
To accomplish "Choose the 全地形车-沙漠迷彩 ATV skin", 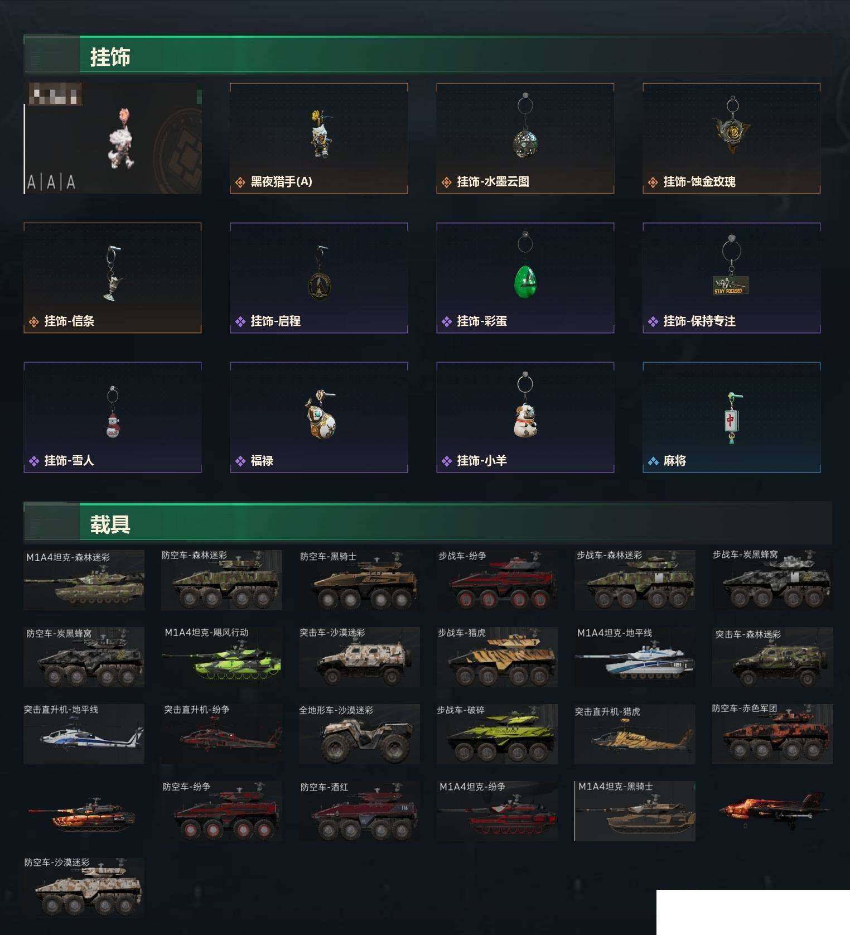I will [360, 734].
